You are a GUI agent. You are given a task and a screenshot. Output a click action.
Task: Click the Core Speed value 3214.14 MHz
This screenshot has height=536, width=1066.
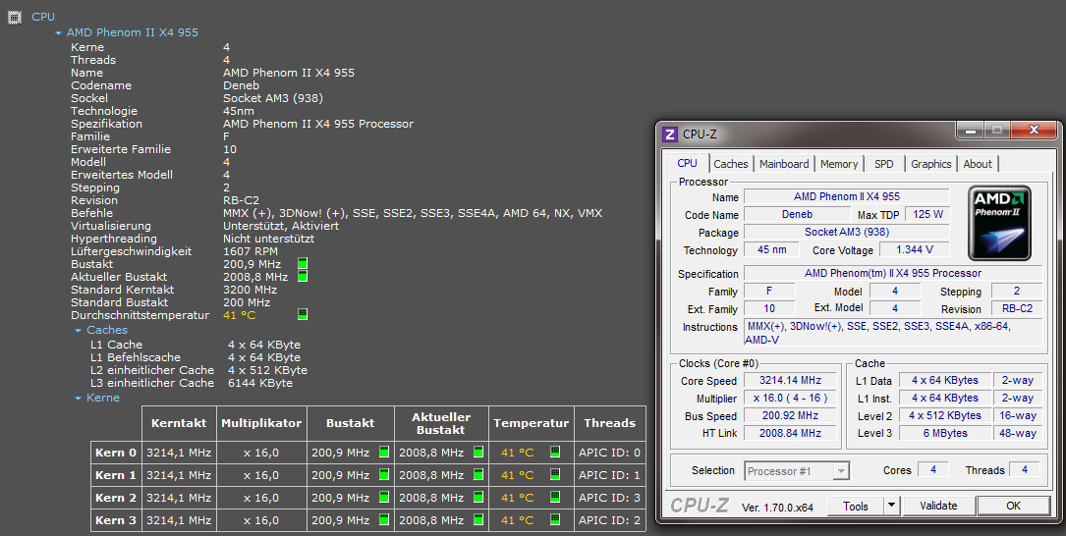(x=790, y=381)
